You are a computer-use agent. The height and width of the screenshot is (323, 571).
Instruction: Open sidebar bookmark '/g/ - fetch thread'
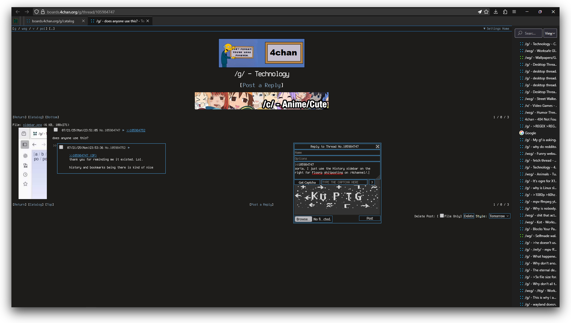click(538, 161)
